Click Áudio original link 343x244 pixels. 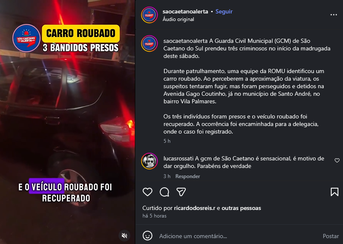[178, 19]
